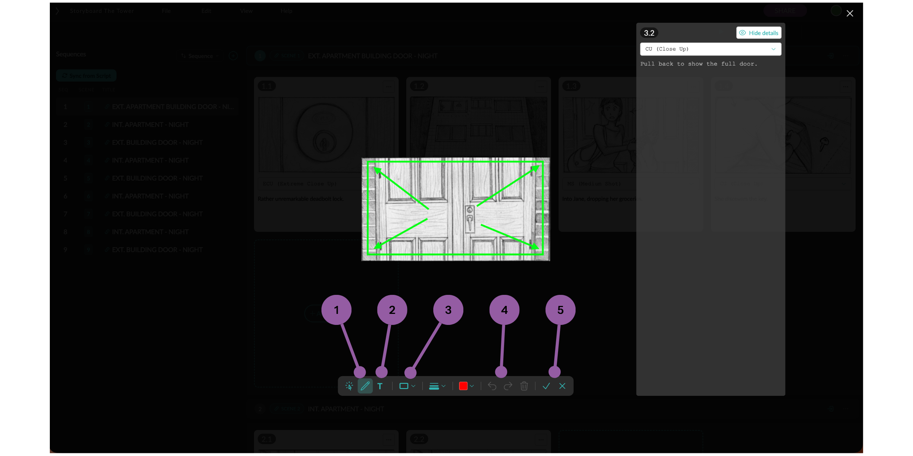Add a new sequence with plus icon
The image size is (913, 456).
click(233, 56)
